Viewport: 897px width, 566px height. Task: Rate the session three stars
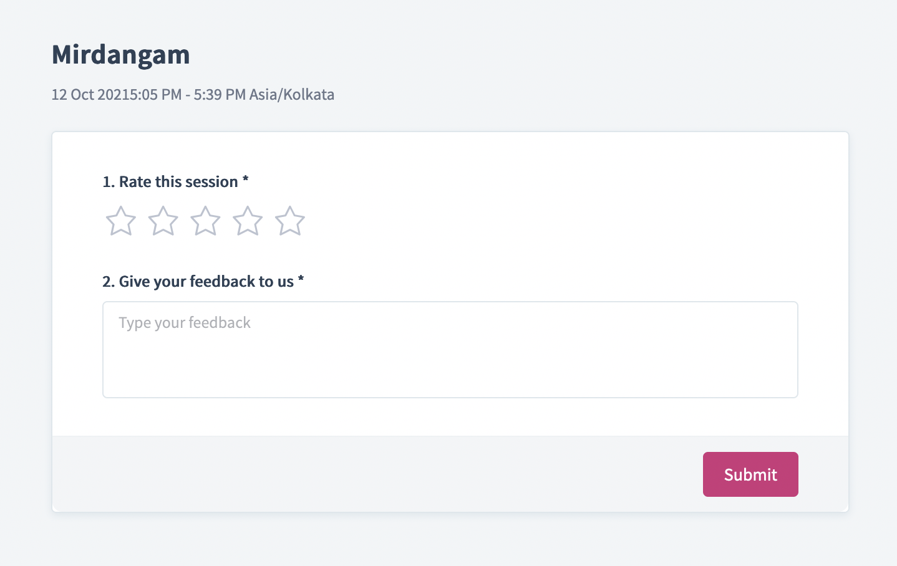(205, 221)
